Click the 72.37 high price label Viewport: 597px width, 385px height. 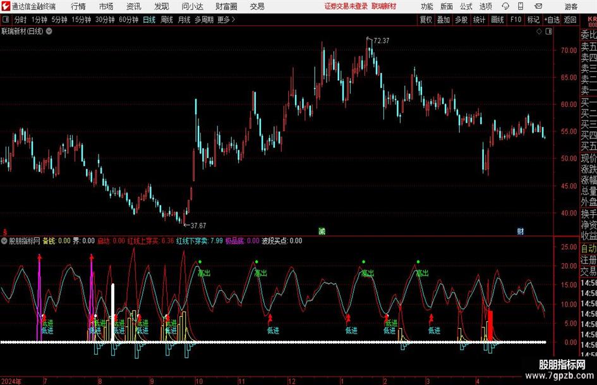pyautogui.click(x=382, y=41)
